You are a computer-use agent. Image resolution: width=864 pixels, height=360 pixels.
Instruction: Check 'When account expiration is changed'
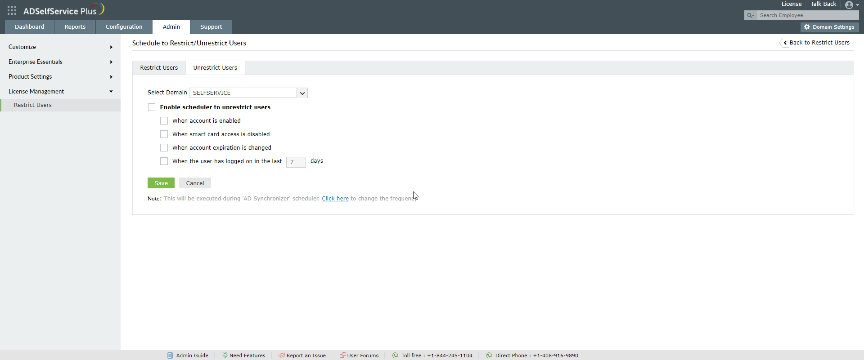(164, 148)
